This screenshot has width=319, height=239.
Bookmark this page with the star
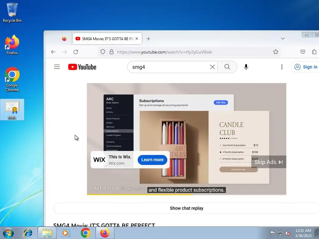pyautogui.click(x=276, y=52)
